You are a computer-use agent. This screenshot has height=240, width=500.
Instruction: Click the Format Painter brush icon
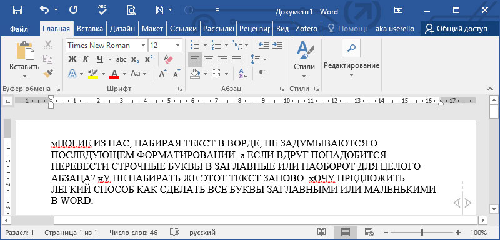point(48,74)
